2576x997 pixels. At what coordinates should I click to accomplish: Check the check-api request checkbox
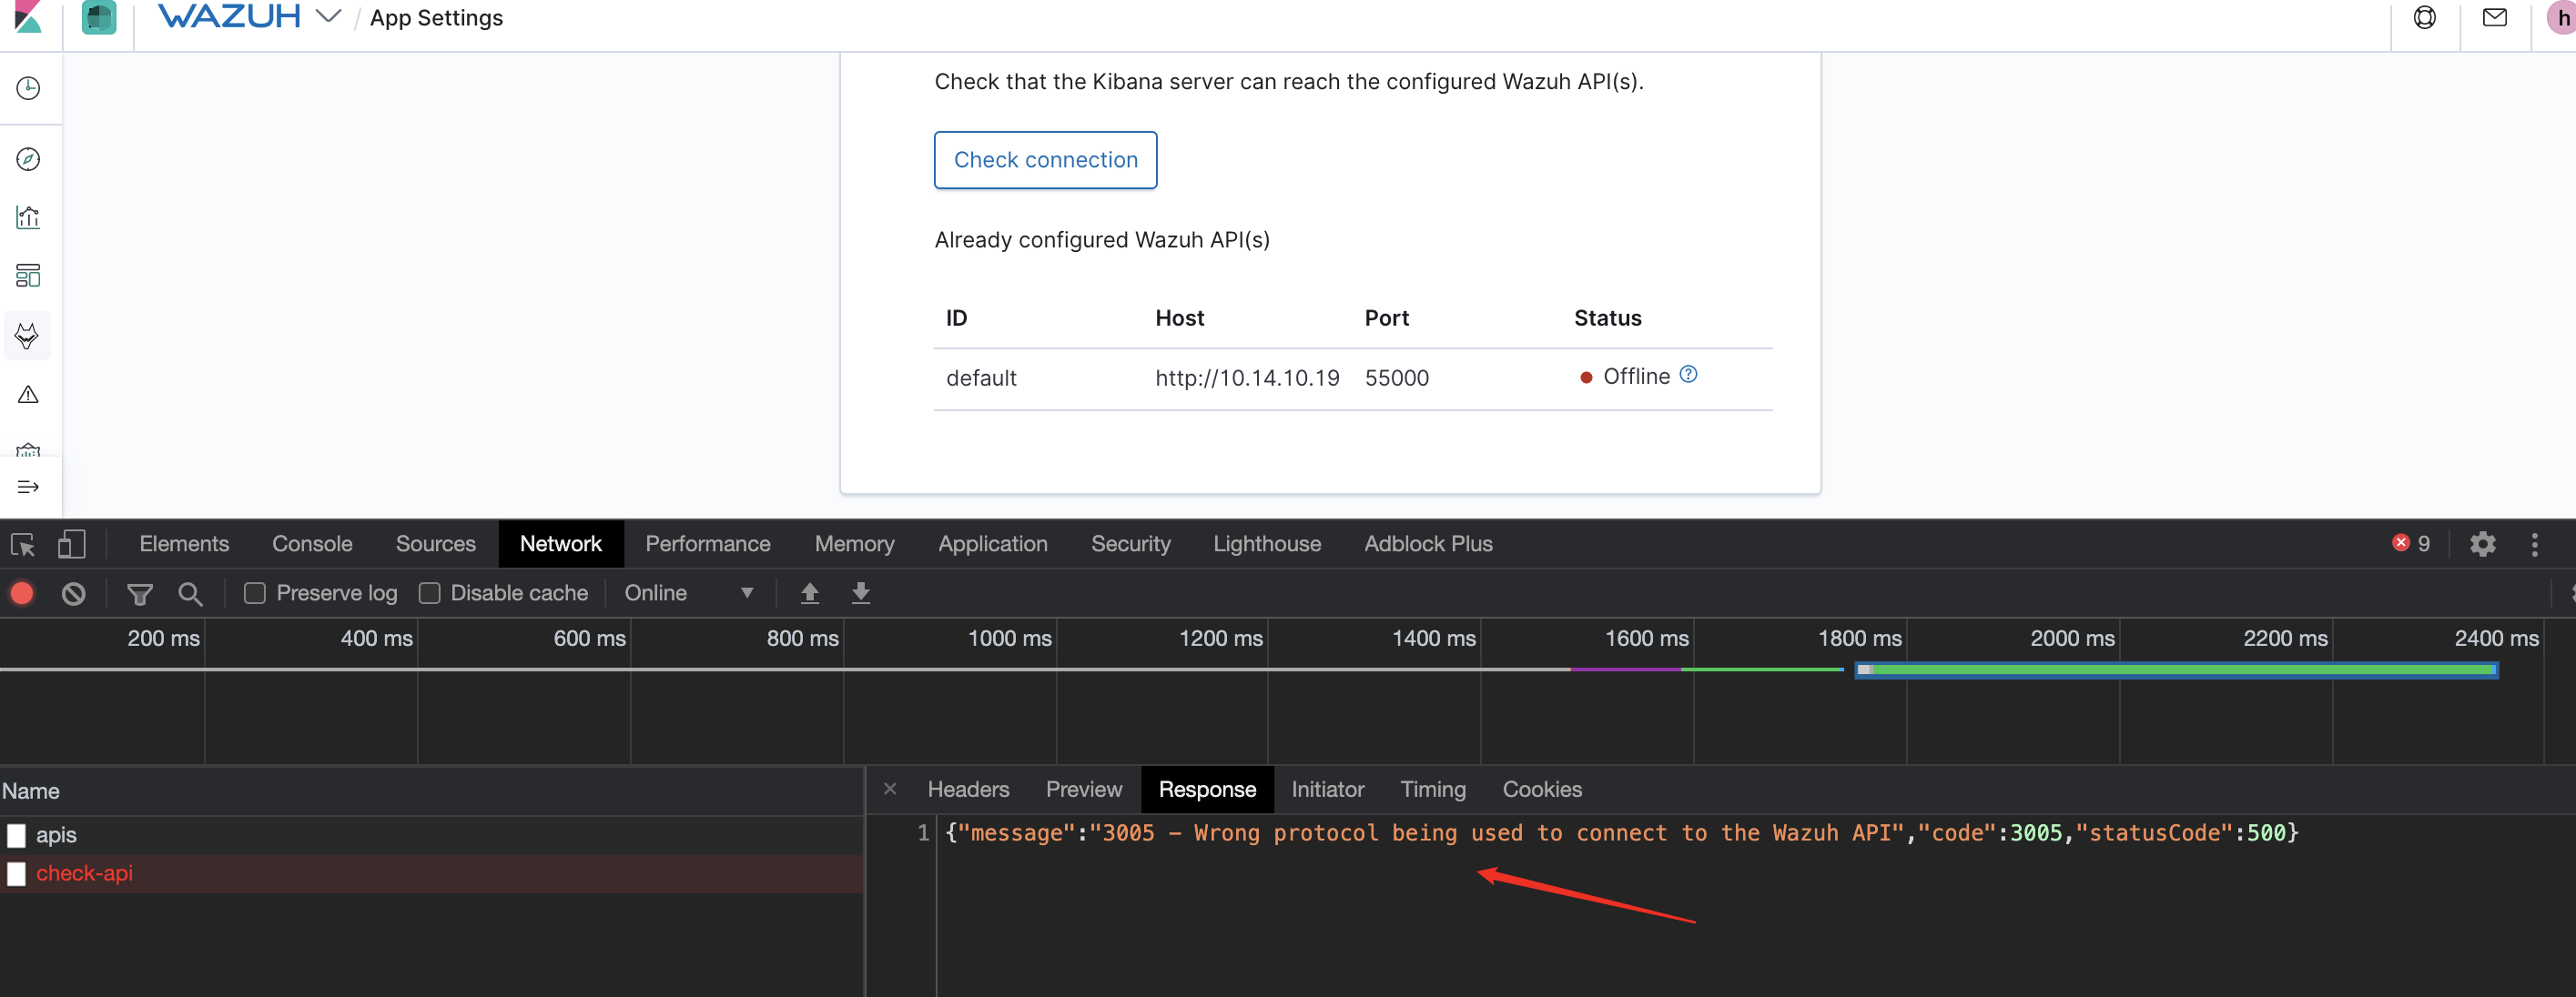[x=16, y=873]
